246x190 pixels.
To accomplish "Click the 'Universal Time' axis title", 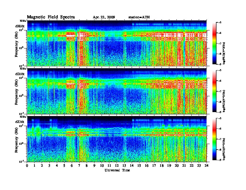I will (117, 170).
